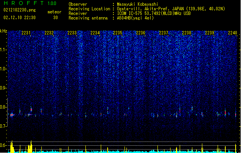The height and width of the screenshot is (153, 241).
Task: Click the Receiving antenna field label
Action: 88,18
